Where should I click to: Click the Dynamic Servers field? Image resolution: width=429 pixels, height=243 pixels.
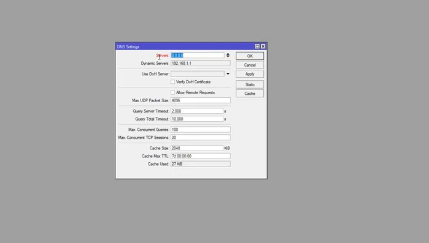tap(201, 63)
